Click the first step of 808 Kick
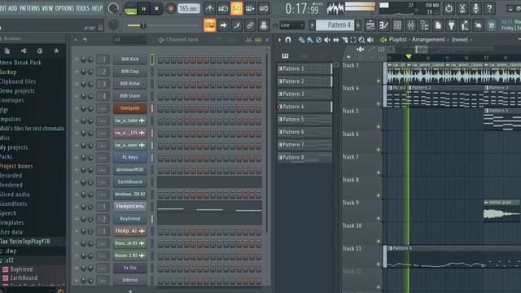 click(x=160, y=59)
